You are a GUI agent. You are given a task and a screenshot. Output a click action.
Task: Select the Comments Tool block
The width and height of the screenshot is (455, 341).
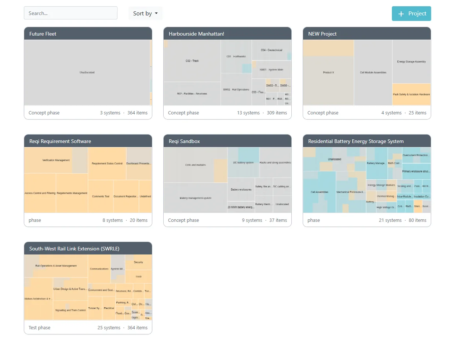[x=101, y=197]
